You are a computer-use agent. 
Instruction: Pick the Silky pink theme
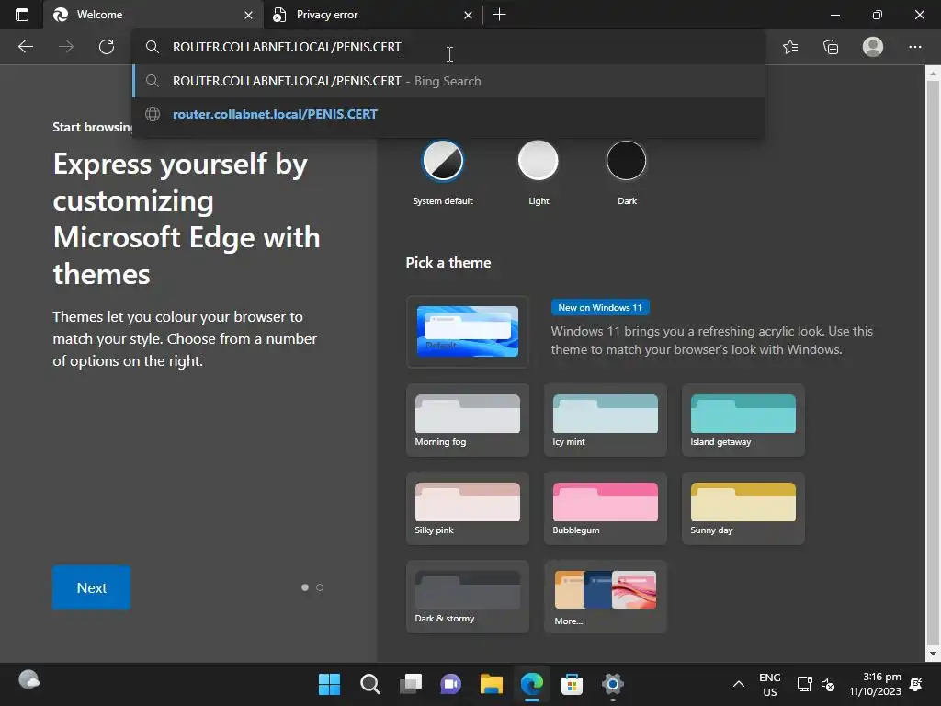(468, 508)
